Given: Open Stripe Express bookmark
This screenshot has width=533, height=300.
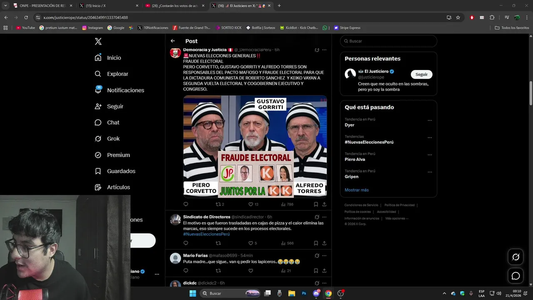Looking at the screenshot, I should pos(347,27).
